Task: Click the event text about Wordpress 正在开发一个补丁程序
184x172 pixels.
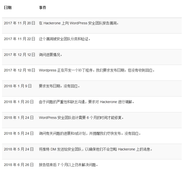Action: pyautogui.click(x=97, y=70)
